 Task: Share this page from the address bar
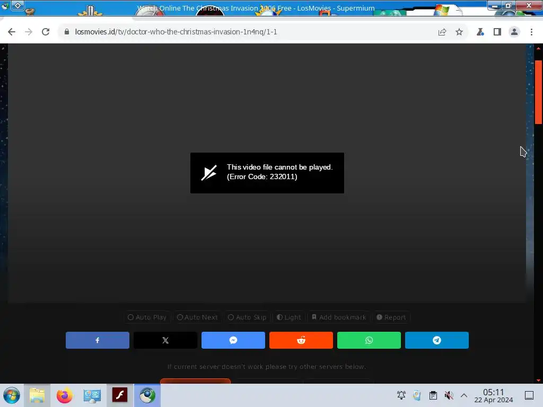(x=442, y=32)
